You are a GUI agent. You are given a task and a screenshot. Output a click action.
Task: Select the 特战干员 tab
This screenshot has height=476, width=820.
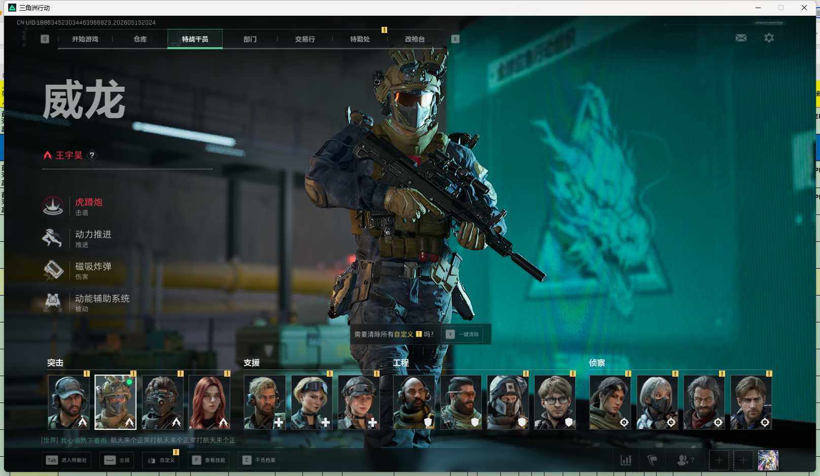tap(195, 39)
